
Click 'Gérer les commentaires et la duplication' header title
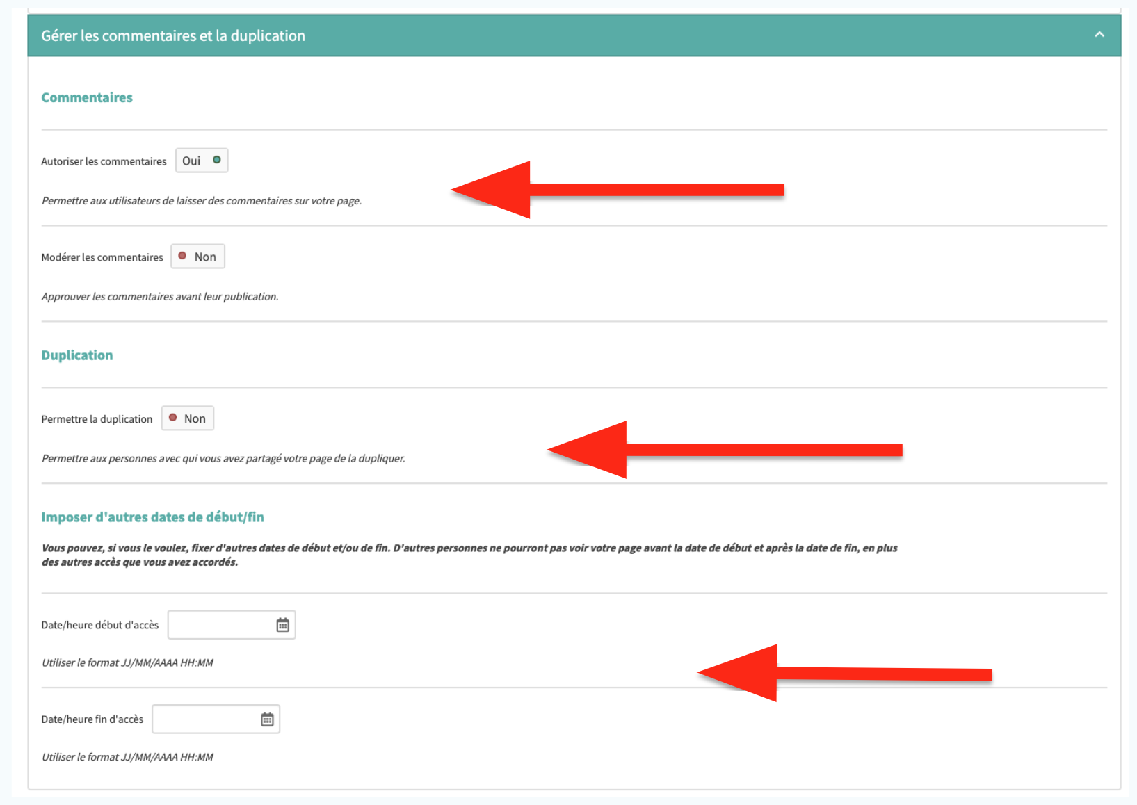173,35
